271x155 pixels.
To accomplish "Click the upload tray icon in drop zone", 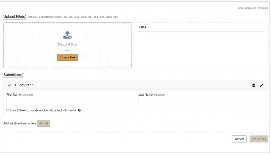I will click(x=67, y=35).
